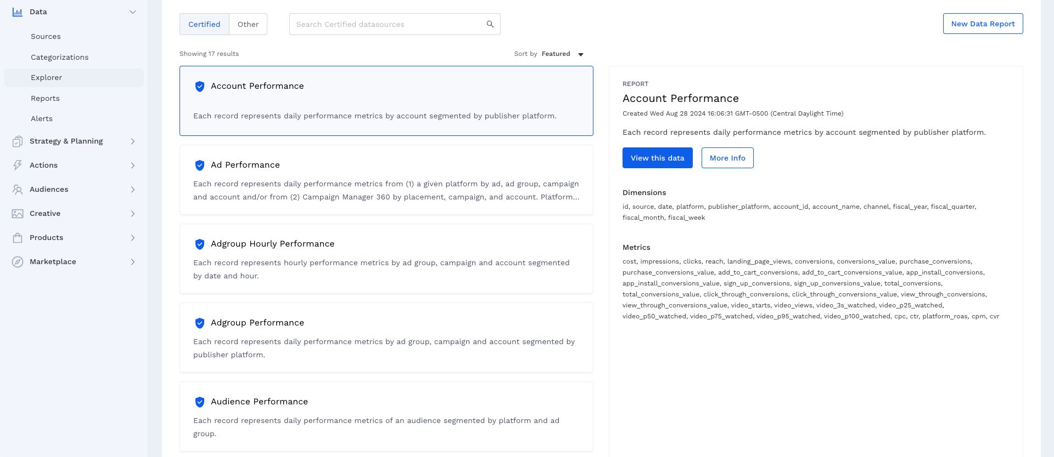
Task: Create a New Data Report
Action: coord(982,24)
